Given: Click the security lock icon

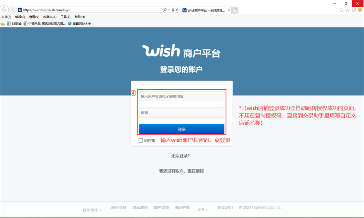Looking at the screenshot, I should [x=173, y=10].
